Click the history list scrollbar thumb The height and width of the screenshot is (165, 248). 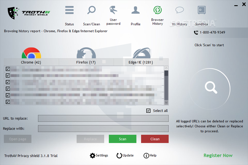pyautogui.click(x=166, y=73)
